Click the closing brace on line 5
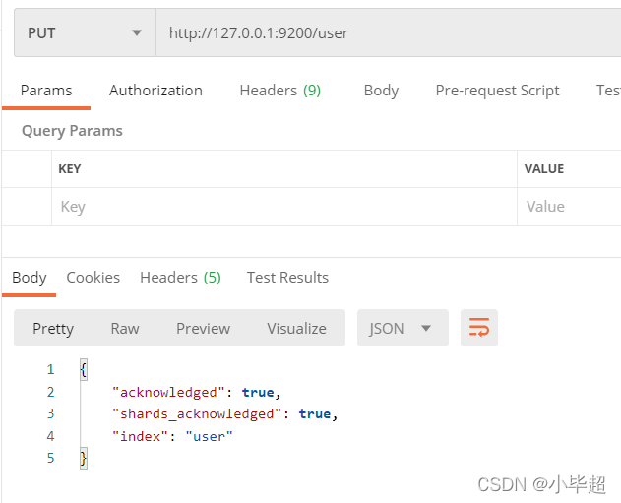This screenshot has width=621, height=503. (84, 459)
